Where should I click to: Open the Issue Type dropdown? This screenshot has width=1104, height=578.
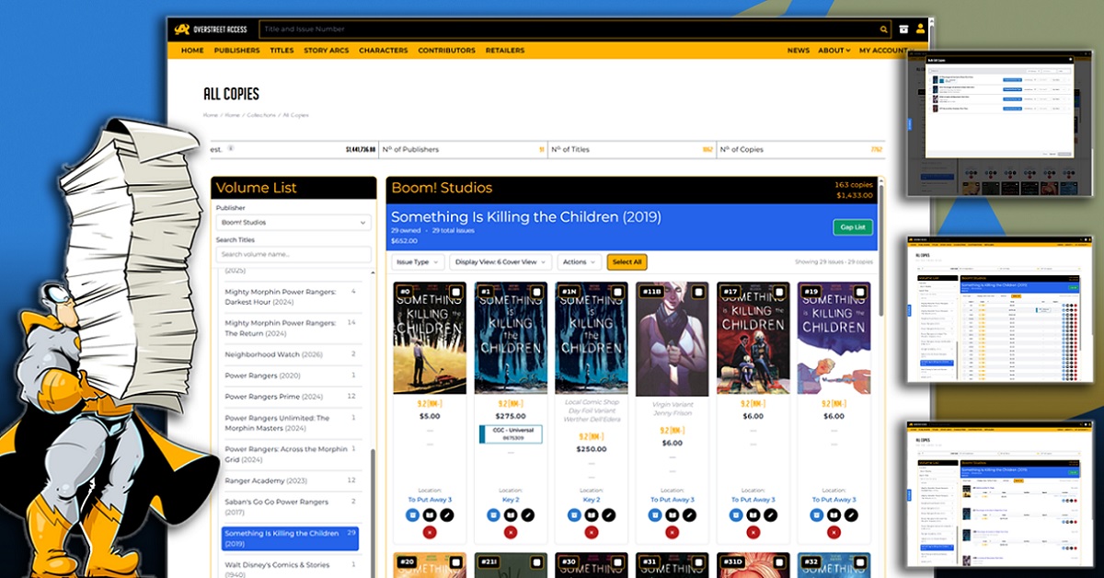[418, 262]
